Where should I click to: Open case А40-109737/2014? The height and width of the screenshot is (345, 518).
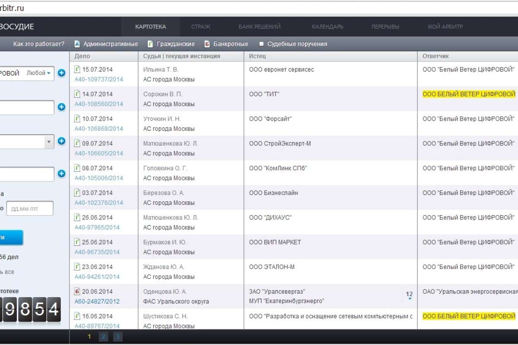pos(99,79)
